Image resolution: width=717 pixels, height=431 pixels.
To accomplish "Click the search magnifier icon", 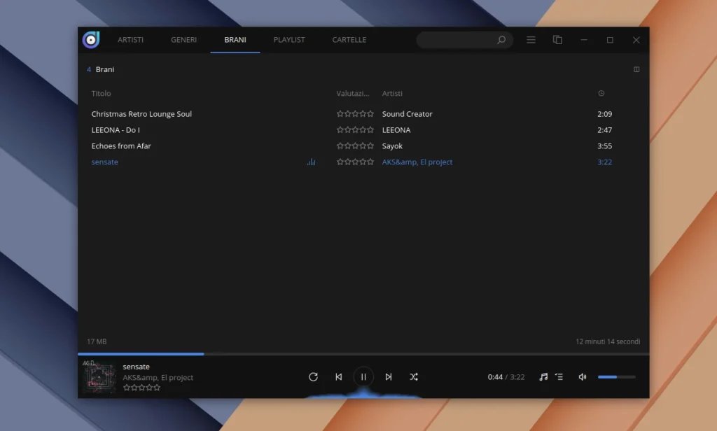I will pos(501,40).
